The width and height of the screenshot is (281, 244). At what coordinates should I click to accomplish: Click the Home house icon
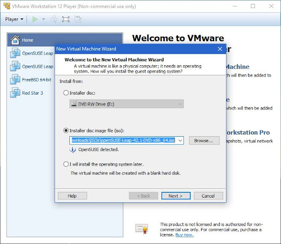[x=15, y=39]
